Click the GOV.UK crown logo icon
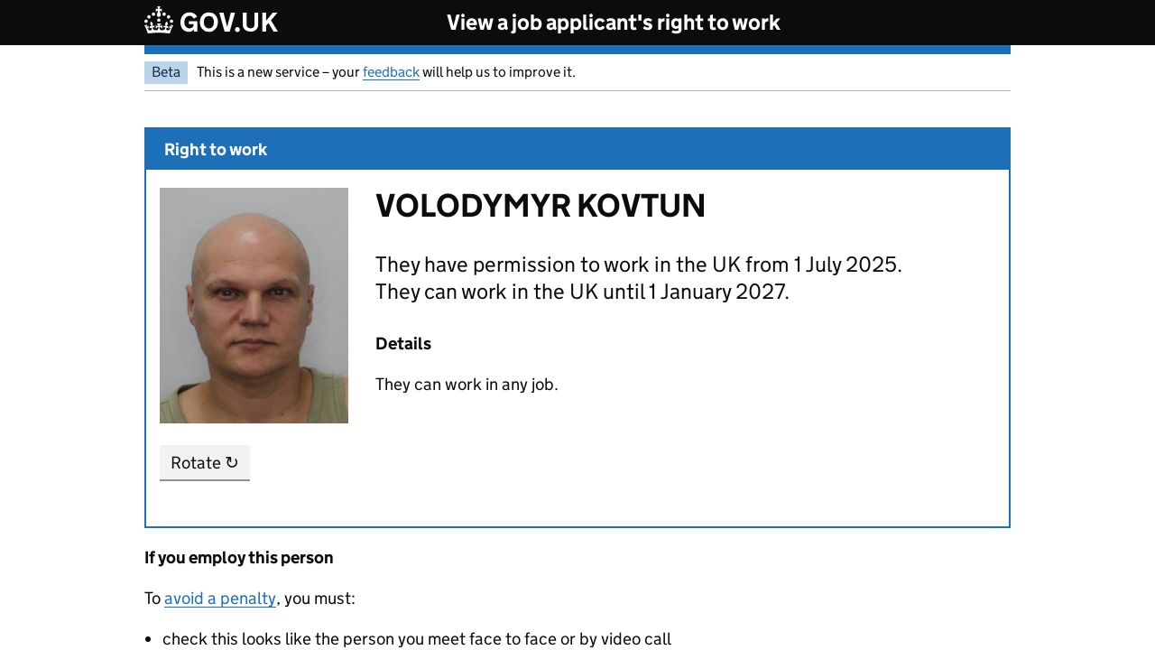Screen dimensions: 1155x650 tap(159, 21)
